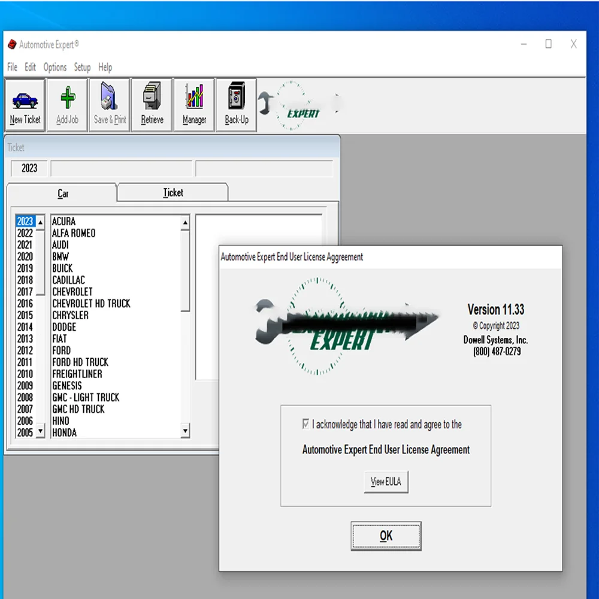Open the Help menu
The height and width of the screenshot is (599, 599).
click(x=105, y=67)
